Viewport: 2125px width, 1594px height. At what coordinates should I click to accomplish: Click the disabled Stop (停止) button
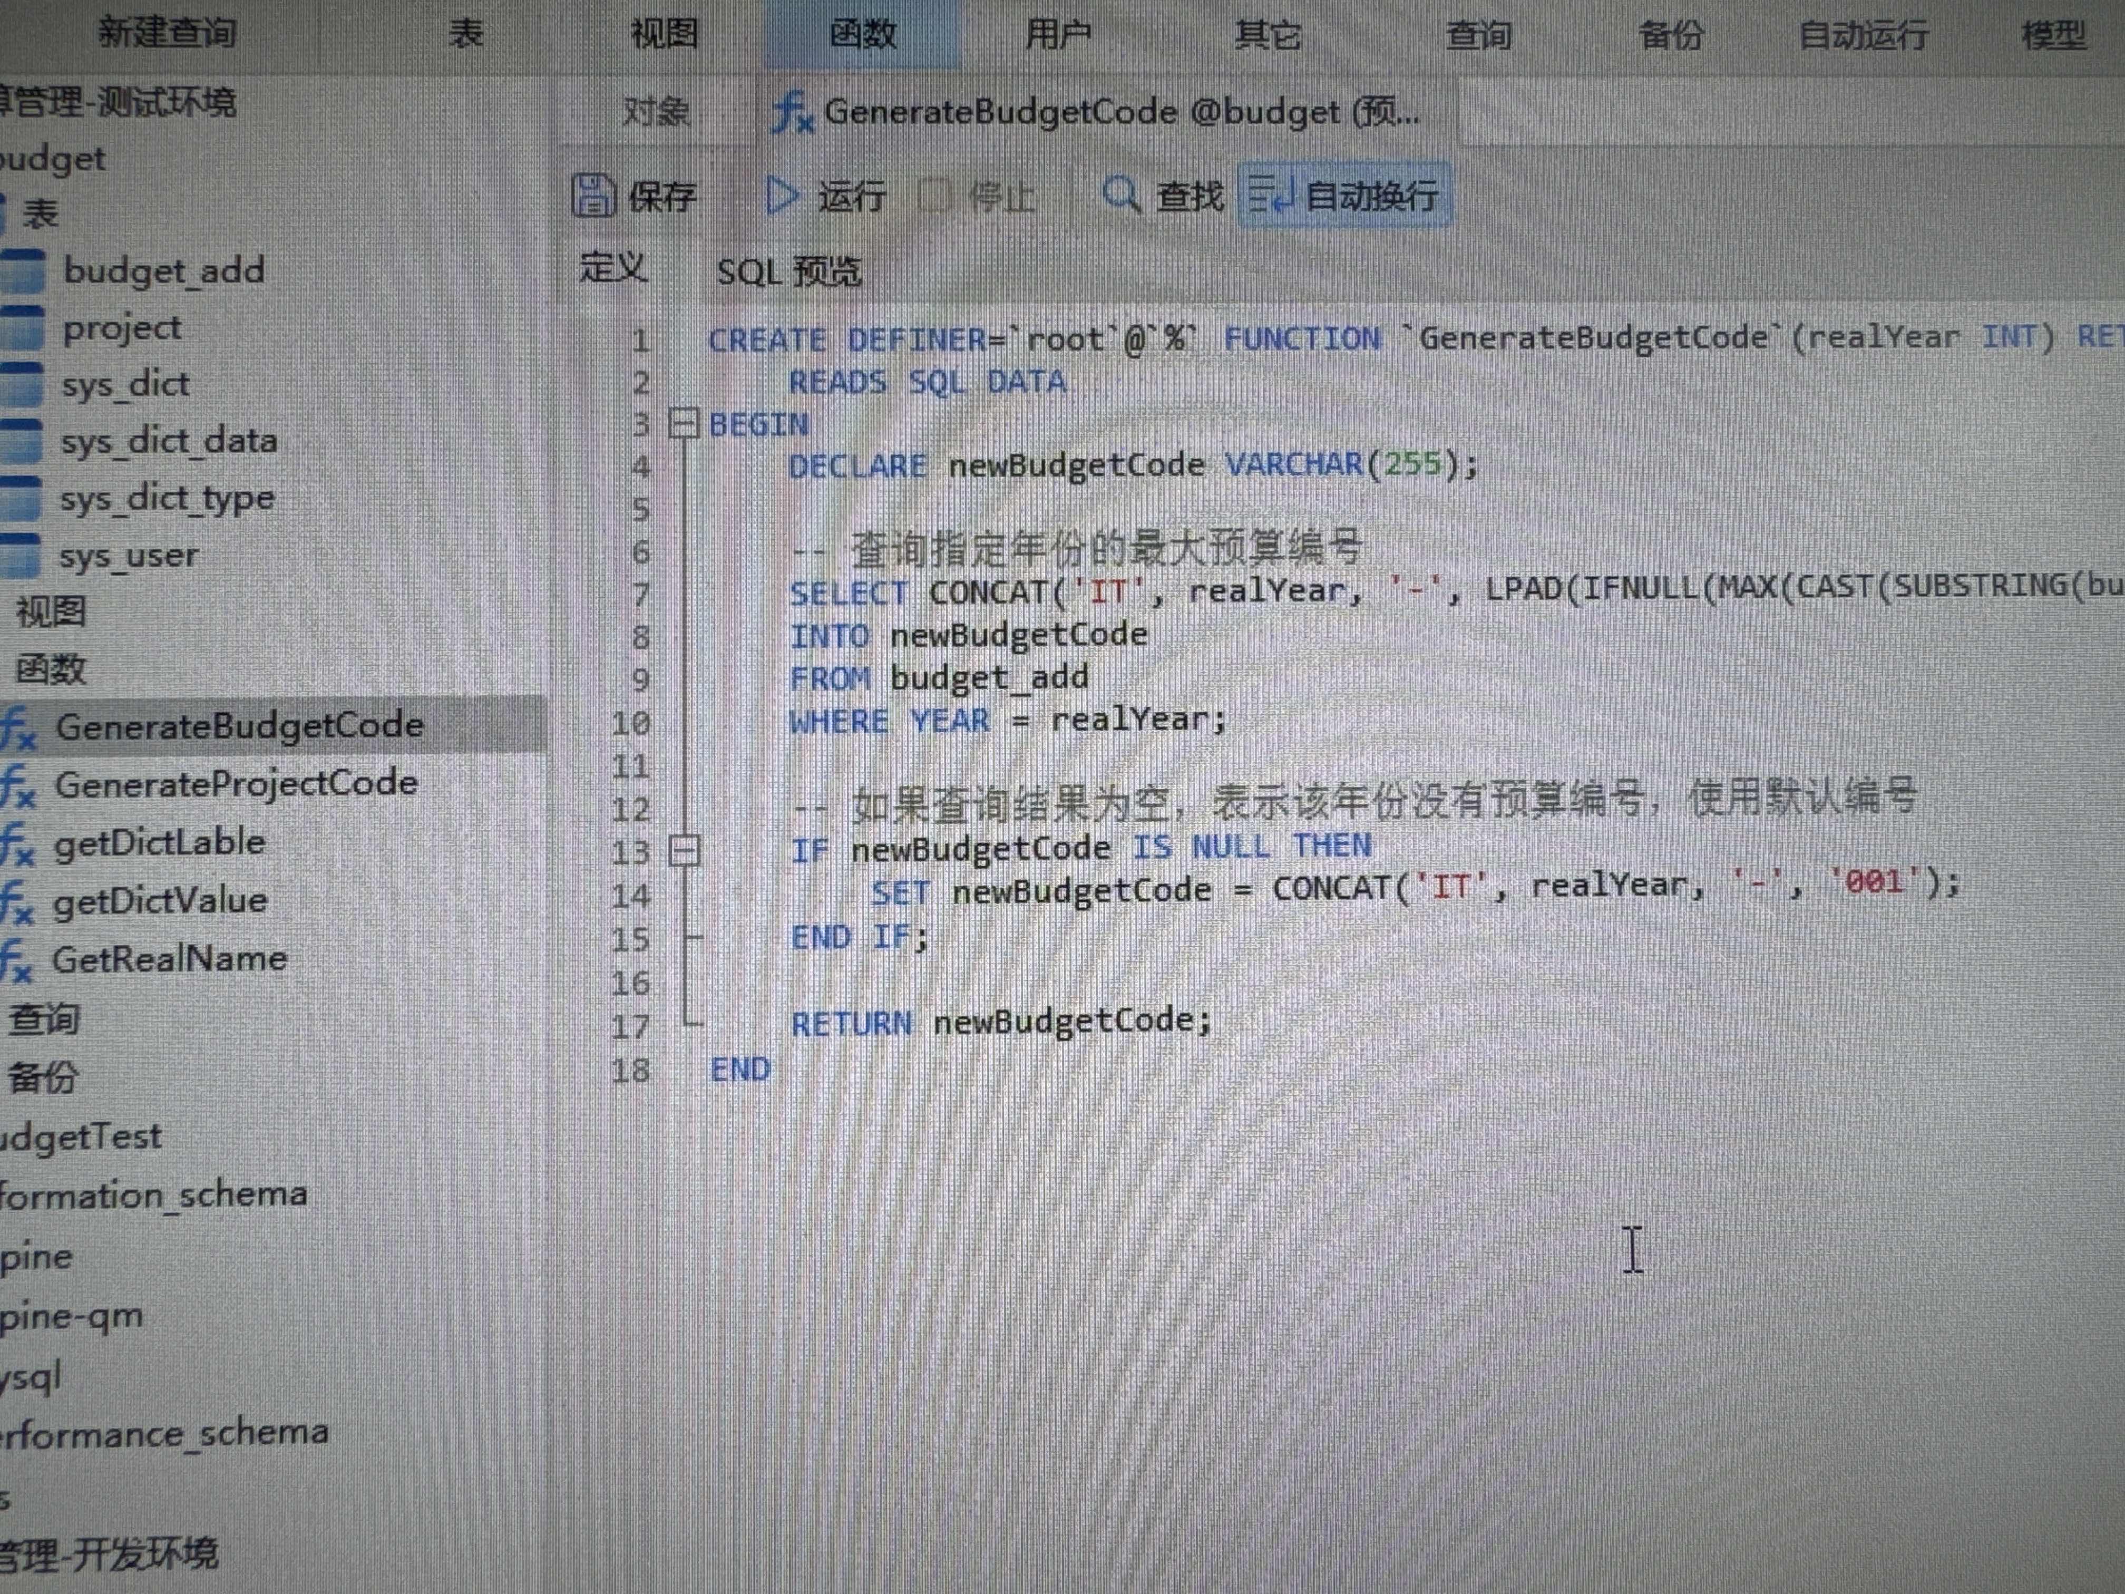click(977, 197)
